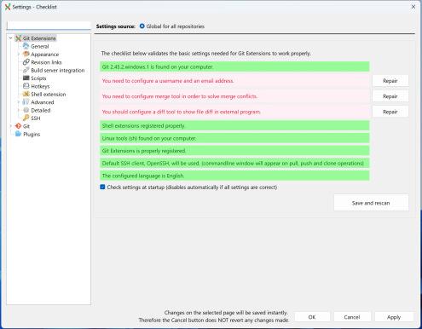Open the Revision links settings page
422x329 pixels.
coord(46,62)
